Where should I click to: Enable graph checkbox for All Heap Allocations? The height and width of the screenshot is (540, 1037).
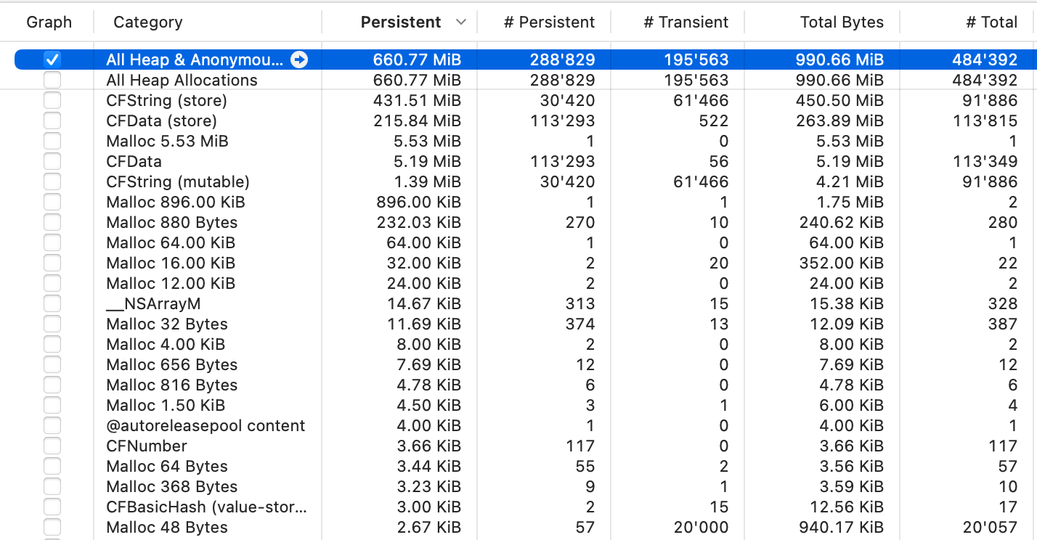tap(52, 80)
